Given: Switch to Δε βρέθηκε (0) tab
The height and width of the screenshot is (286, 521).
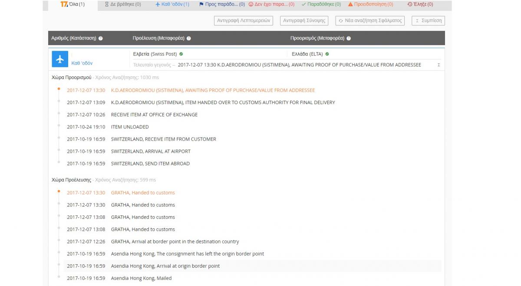Looking at the screenshot, I should coord(123,4).
